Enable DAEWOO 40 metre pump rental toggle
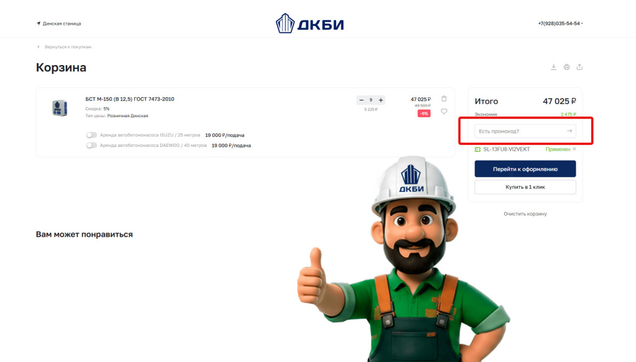Viewport: 636px width, 362px height. pyautogui.click(x=91, y=146)
